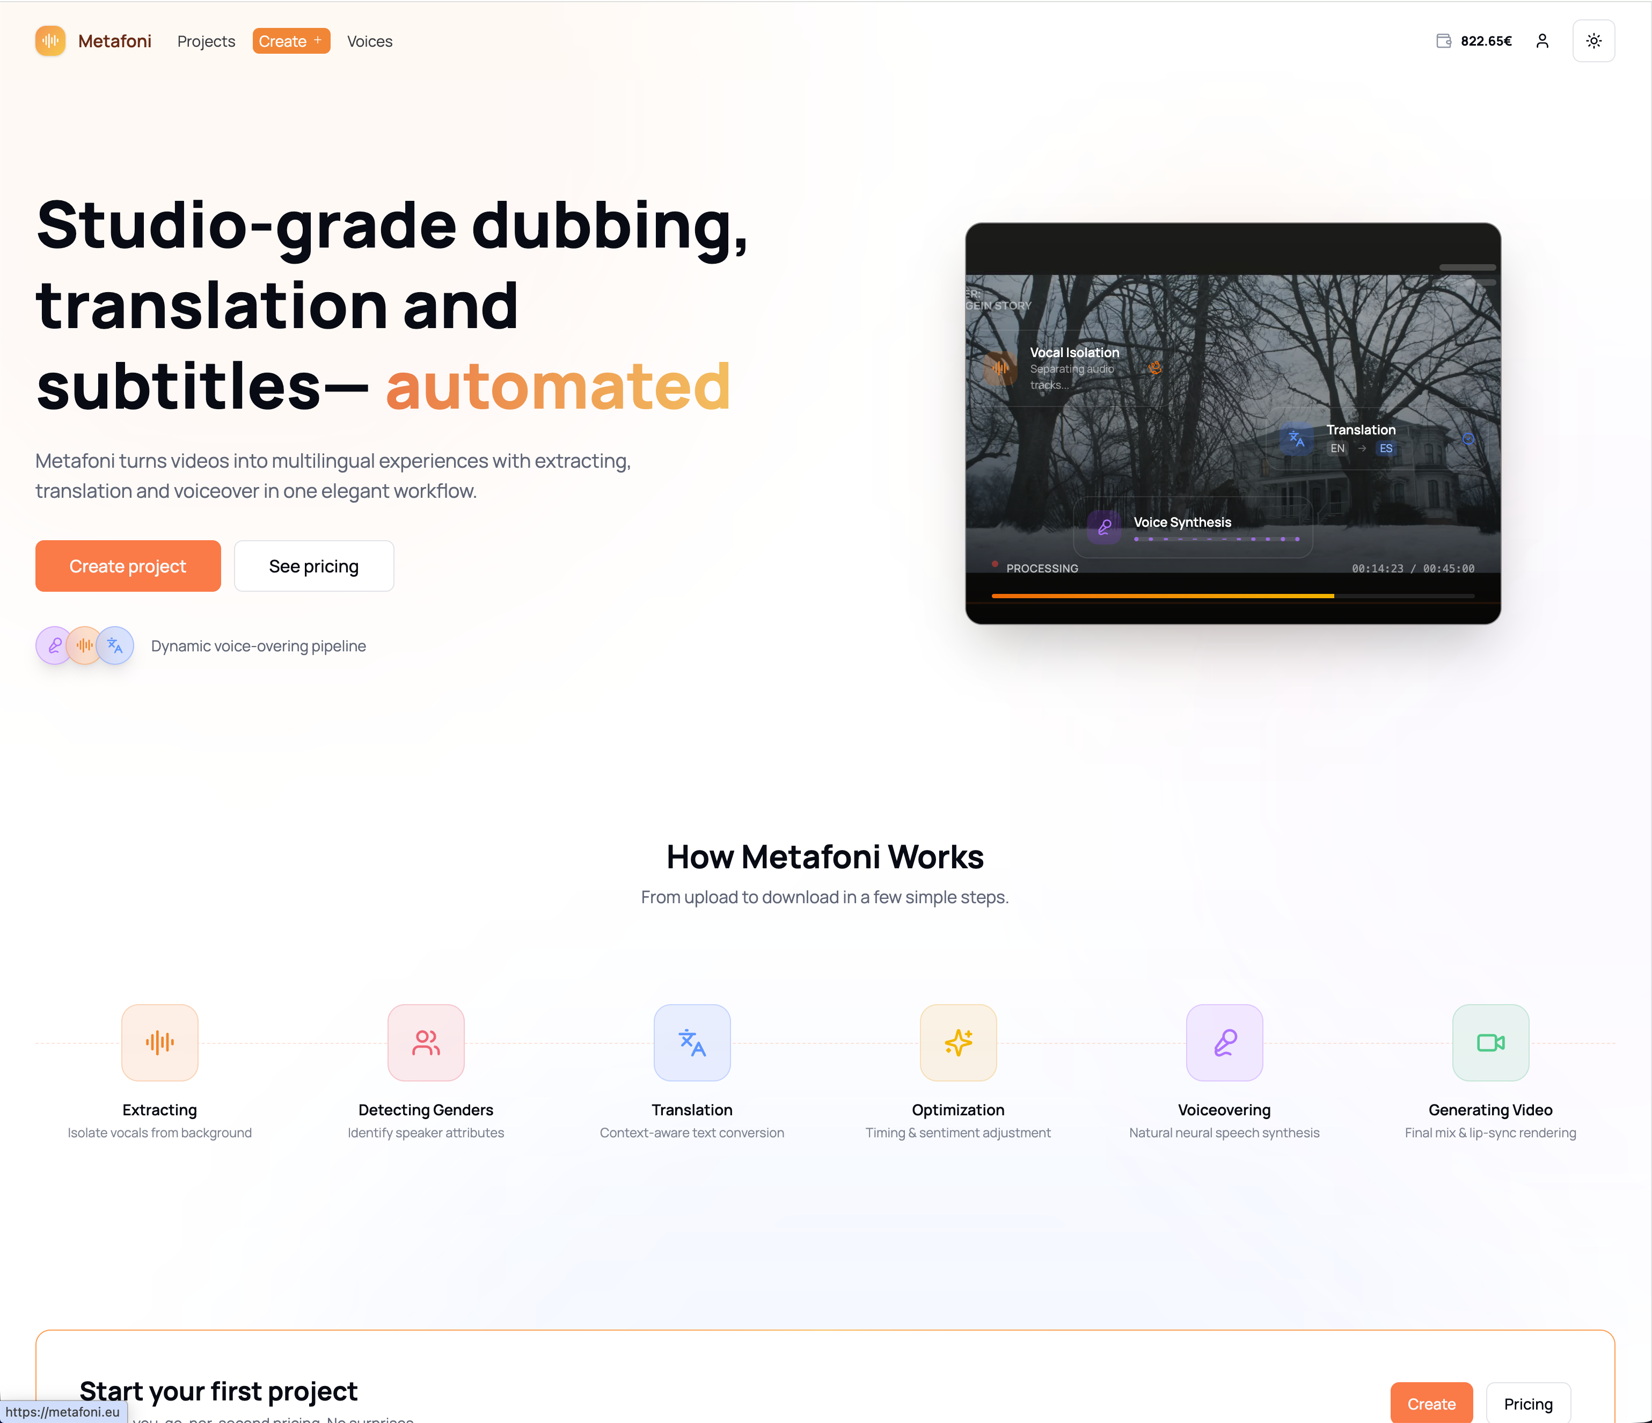Click the user account icon in the header

click(x=1542, y=41)
